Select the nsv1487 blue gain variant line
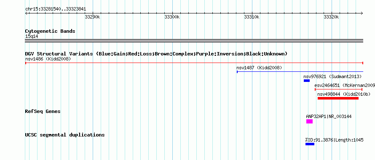Viewport: 375px width, 160px height. (300, 71)
